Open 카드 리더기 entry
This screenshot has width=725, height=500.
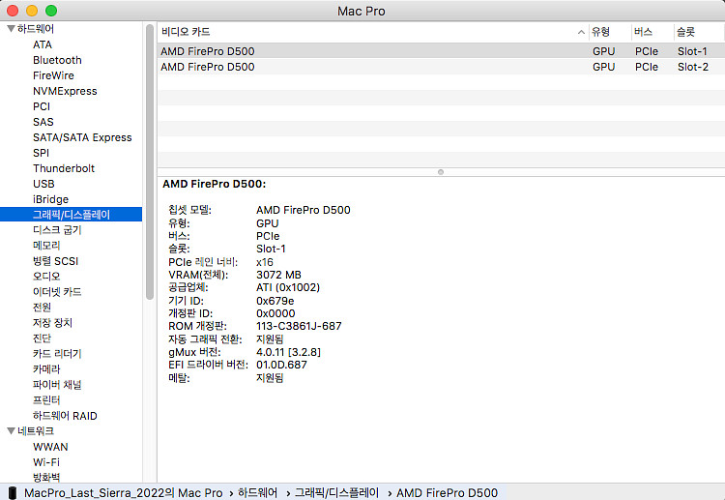[57, 354]
